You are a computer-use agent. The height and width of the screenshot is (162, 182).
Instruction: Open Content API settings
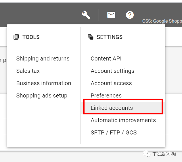pos(106,58)
